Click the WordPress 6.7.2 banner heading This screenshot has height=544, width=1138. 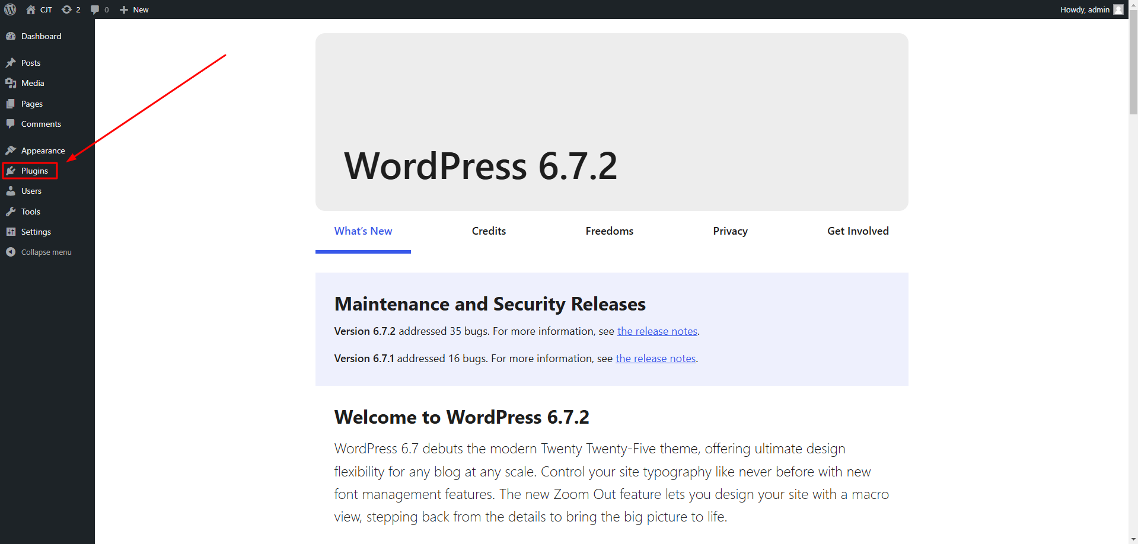pyautogui.click(x=481, y=166)
